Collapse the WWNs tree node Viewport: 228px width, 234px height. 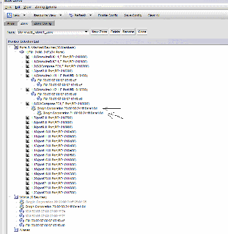coord(10,197)
